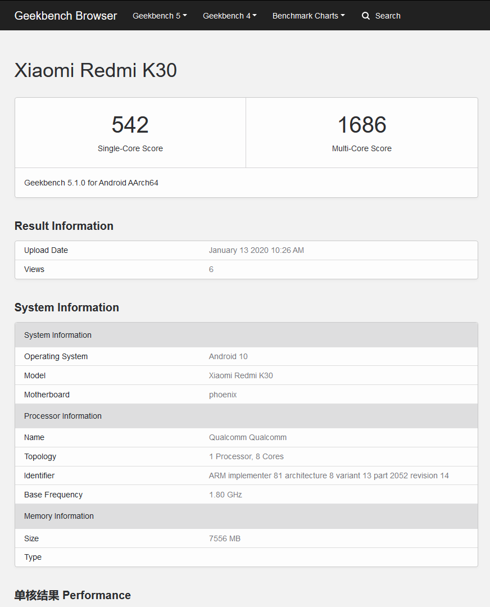Screen dimensions: 490x607
Task: Click the single-core score 542
Action: [x=130, y=125]
